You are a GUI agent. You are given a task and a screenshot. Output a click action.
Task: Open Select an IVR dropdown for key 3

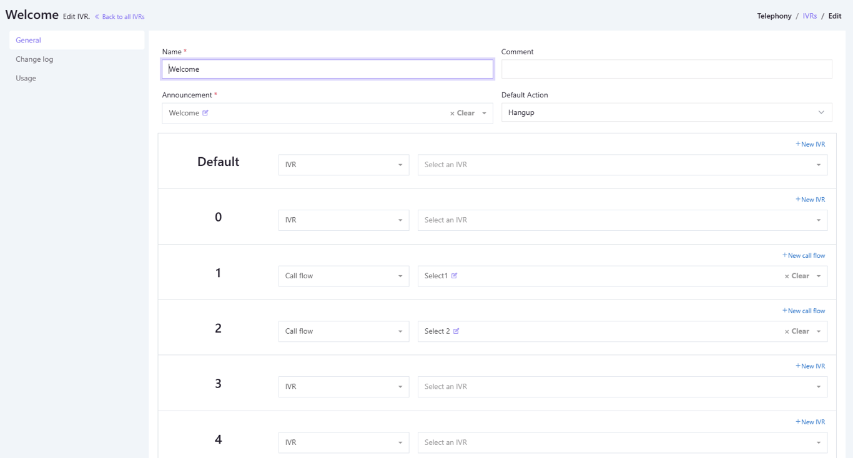click(622, 387)
